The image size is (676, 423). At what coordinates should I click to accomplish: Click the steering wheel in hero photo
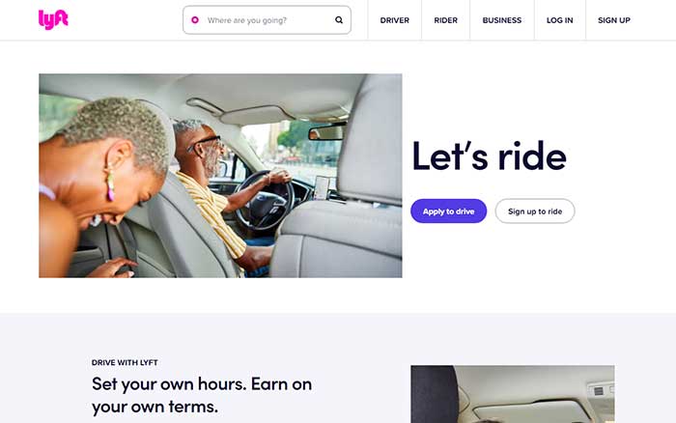[x=264, y=201]
